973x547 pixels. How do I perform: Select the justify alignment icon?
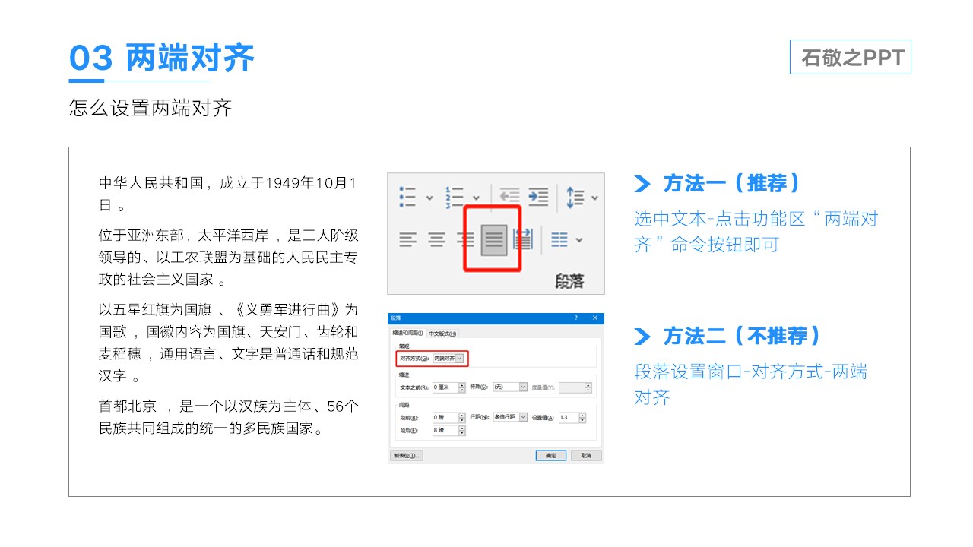(494, 240)
